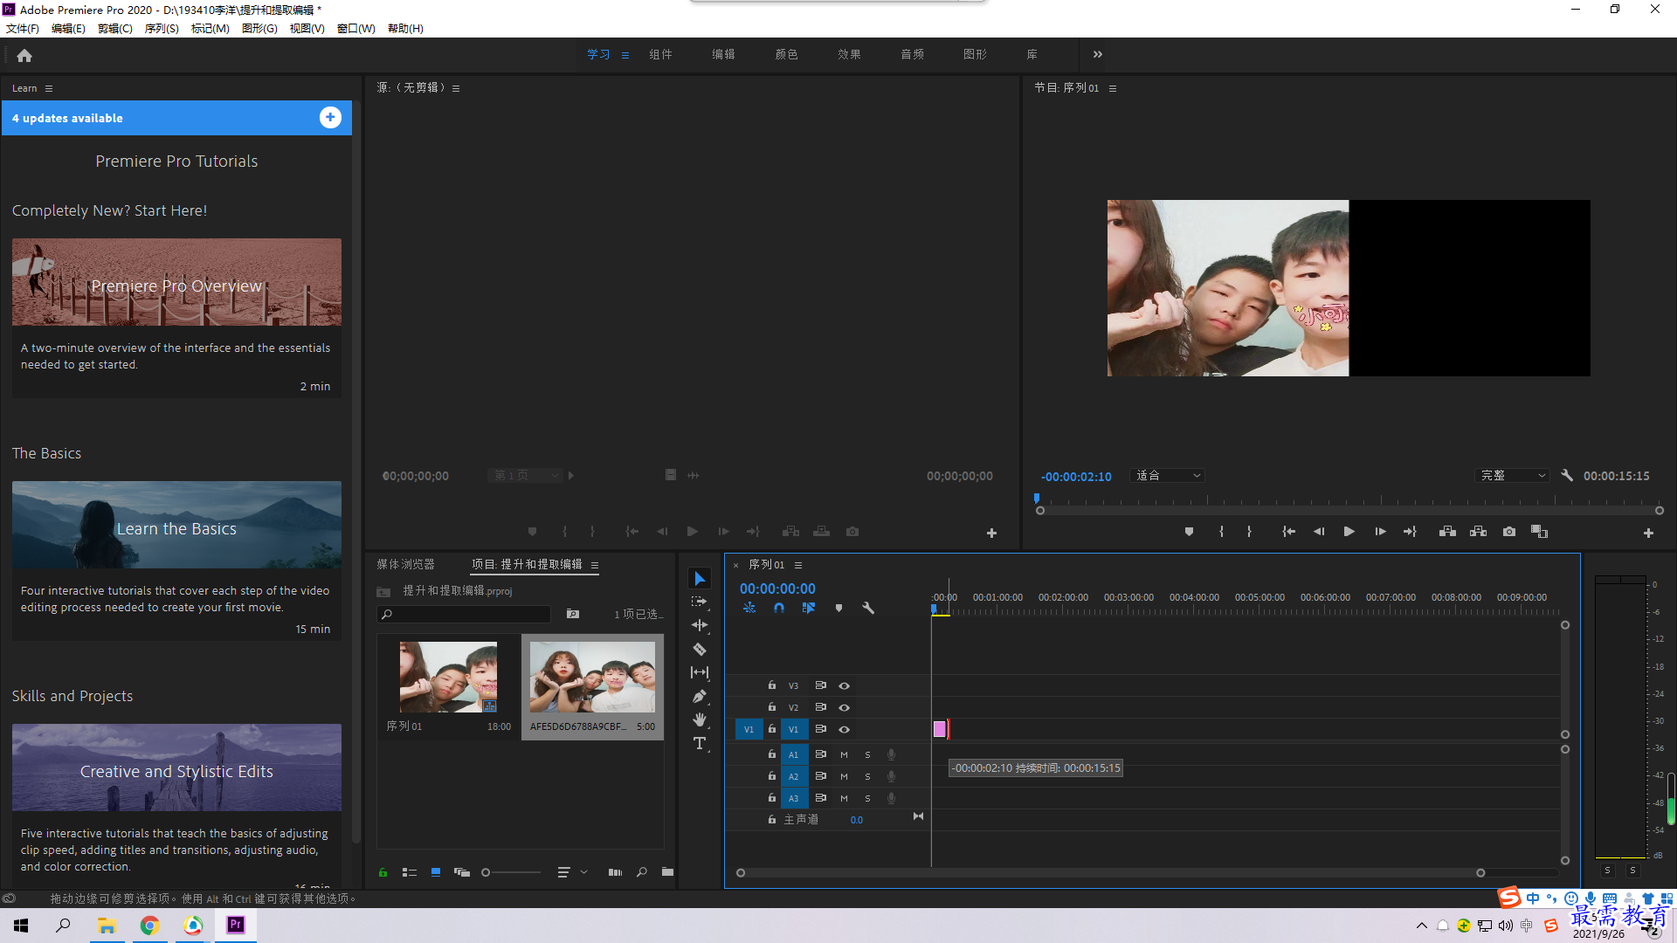Select the 序列01 sequence thumbnail
Viewport: 1677px width, 943px height.
448,677
